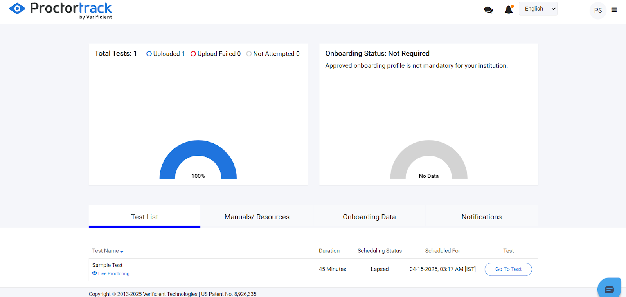Click the Lapsed scheduling status
Viewport: 626px width, 297px height.
click(380, 269)
